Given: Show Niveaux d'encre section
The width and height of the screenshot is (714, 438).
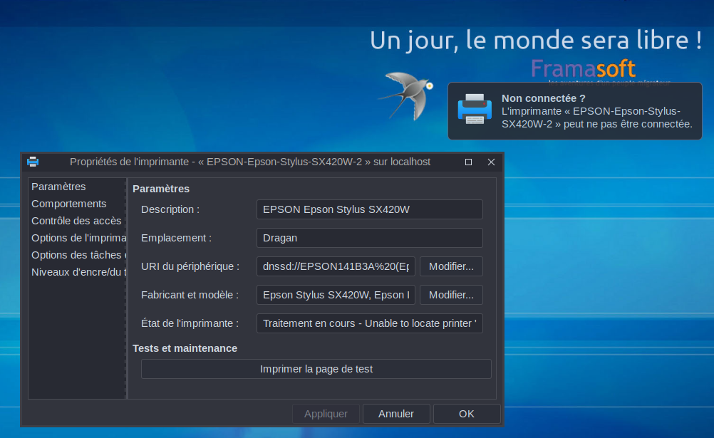Looking at the screenshot, I should point(78,272).
